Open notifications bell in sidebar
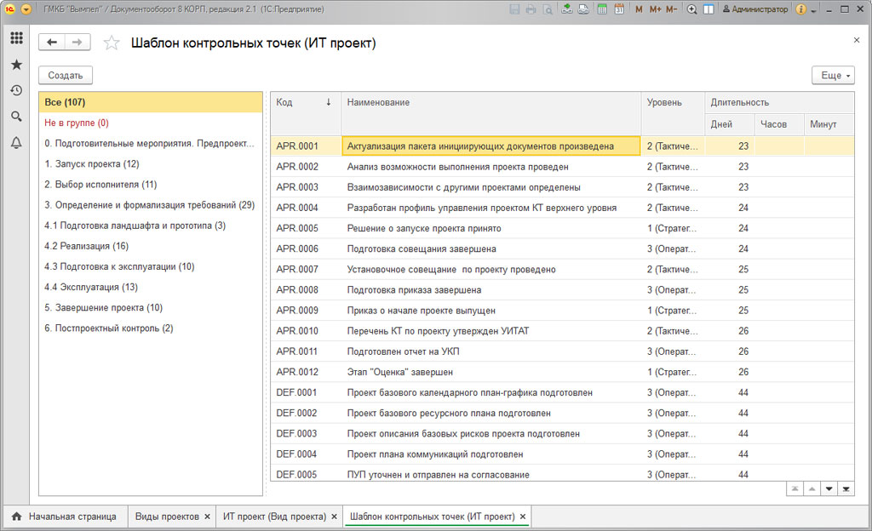872x531 pixels. 16,143
